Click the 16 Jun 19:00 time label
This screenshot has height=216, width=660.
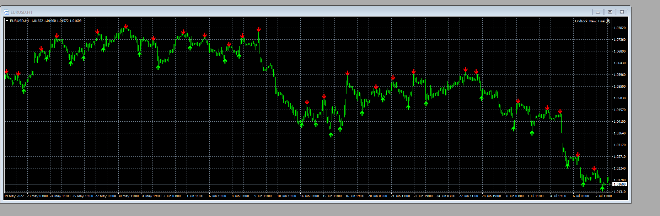(355, 196)
